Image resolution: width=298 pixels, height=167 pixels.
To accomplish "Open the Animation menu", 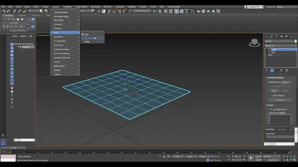I will [68, 7].
